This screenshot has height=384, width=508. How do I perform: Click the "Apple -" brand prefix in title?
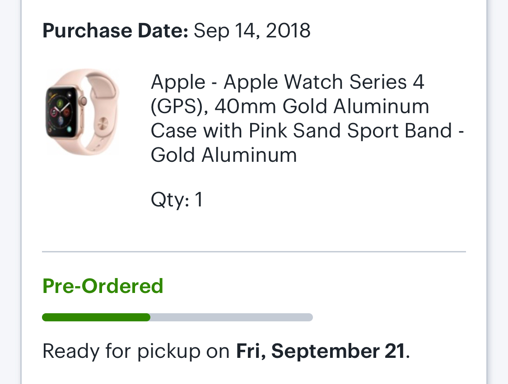[178, 82]
